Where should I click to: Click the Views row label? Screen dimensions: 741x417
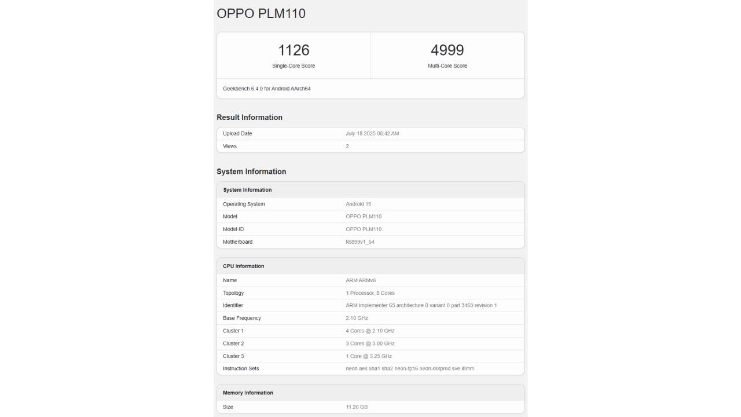point(230,147)
